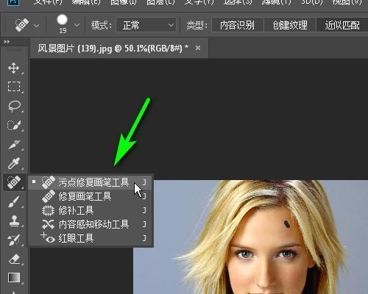Select the Rectangular Marquee tool

point(14,87)
